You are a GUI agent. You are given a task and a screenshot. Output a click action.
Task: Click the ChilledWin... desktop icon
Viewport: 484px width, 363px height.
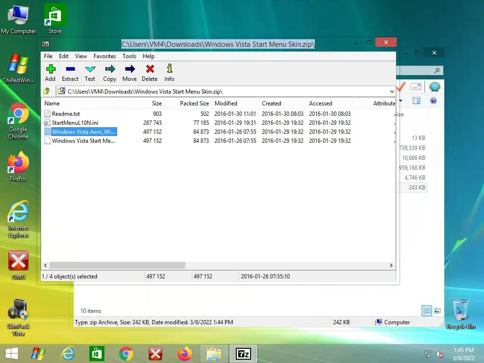point(18,69)
